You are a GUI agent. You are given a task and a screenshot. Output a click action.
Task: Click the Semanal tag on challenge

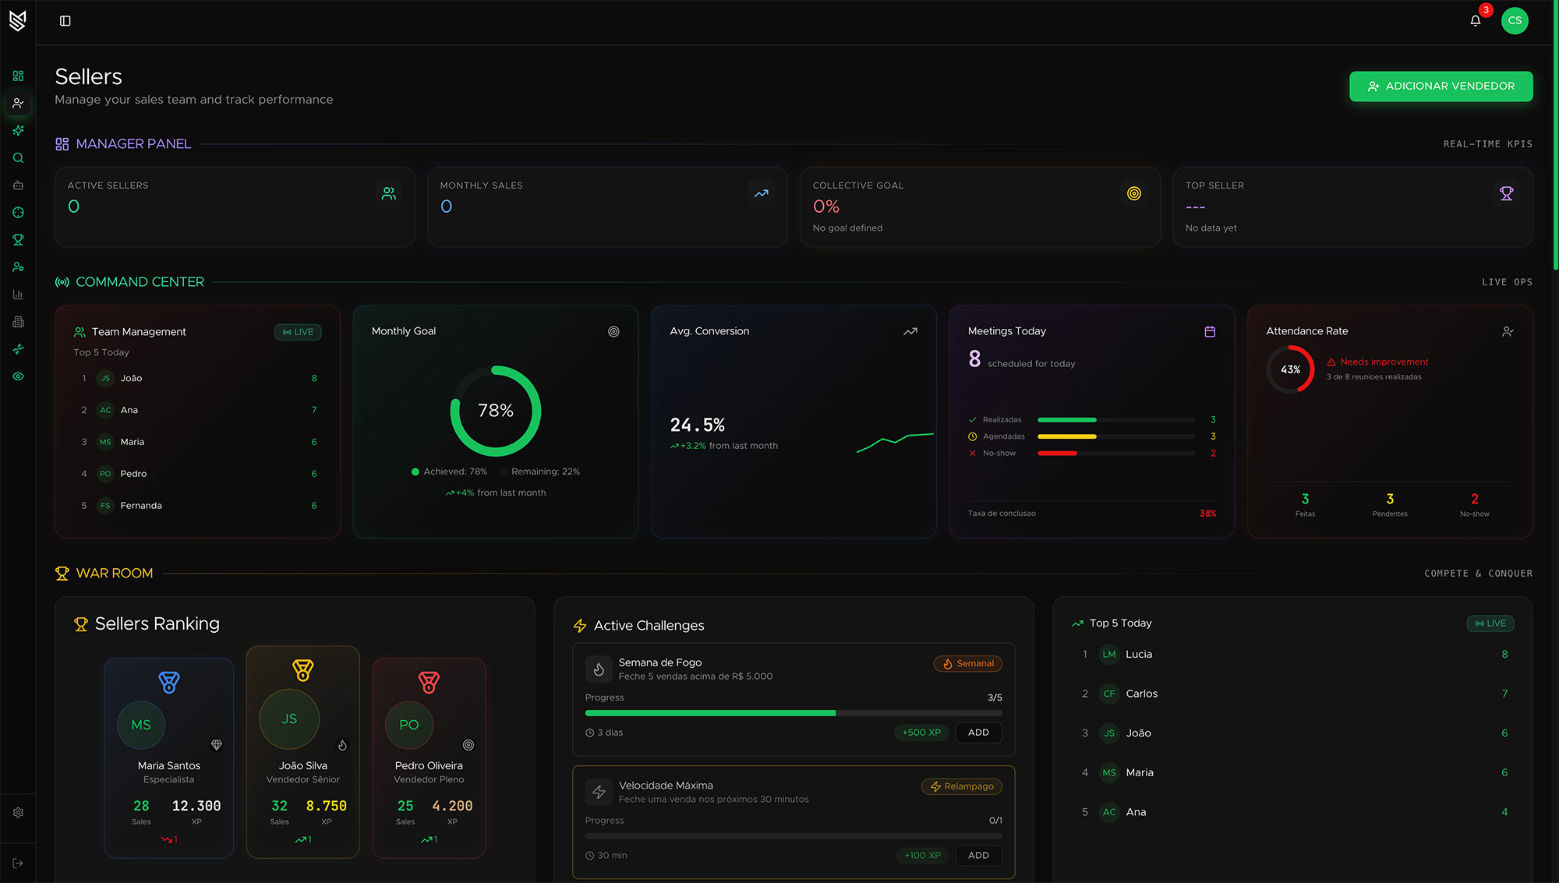968,664
